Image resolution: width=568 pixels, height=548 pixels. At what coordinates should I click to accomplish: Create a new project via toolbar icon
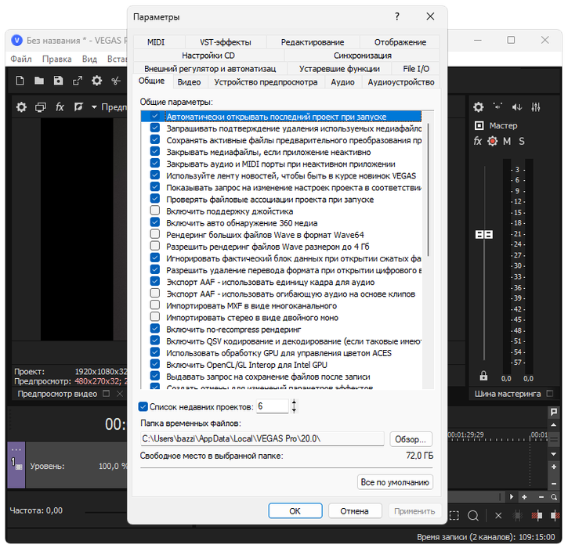(x=19, y=81)
